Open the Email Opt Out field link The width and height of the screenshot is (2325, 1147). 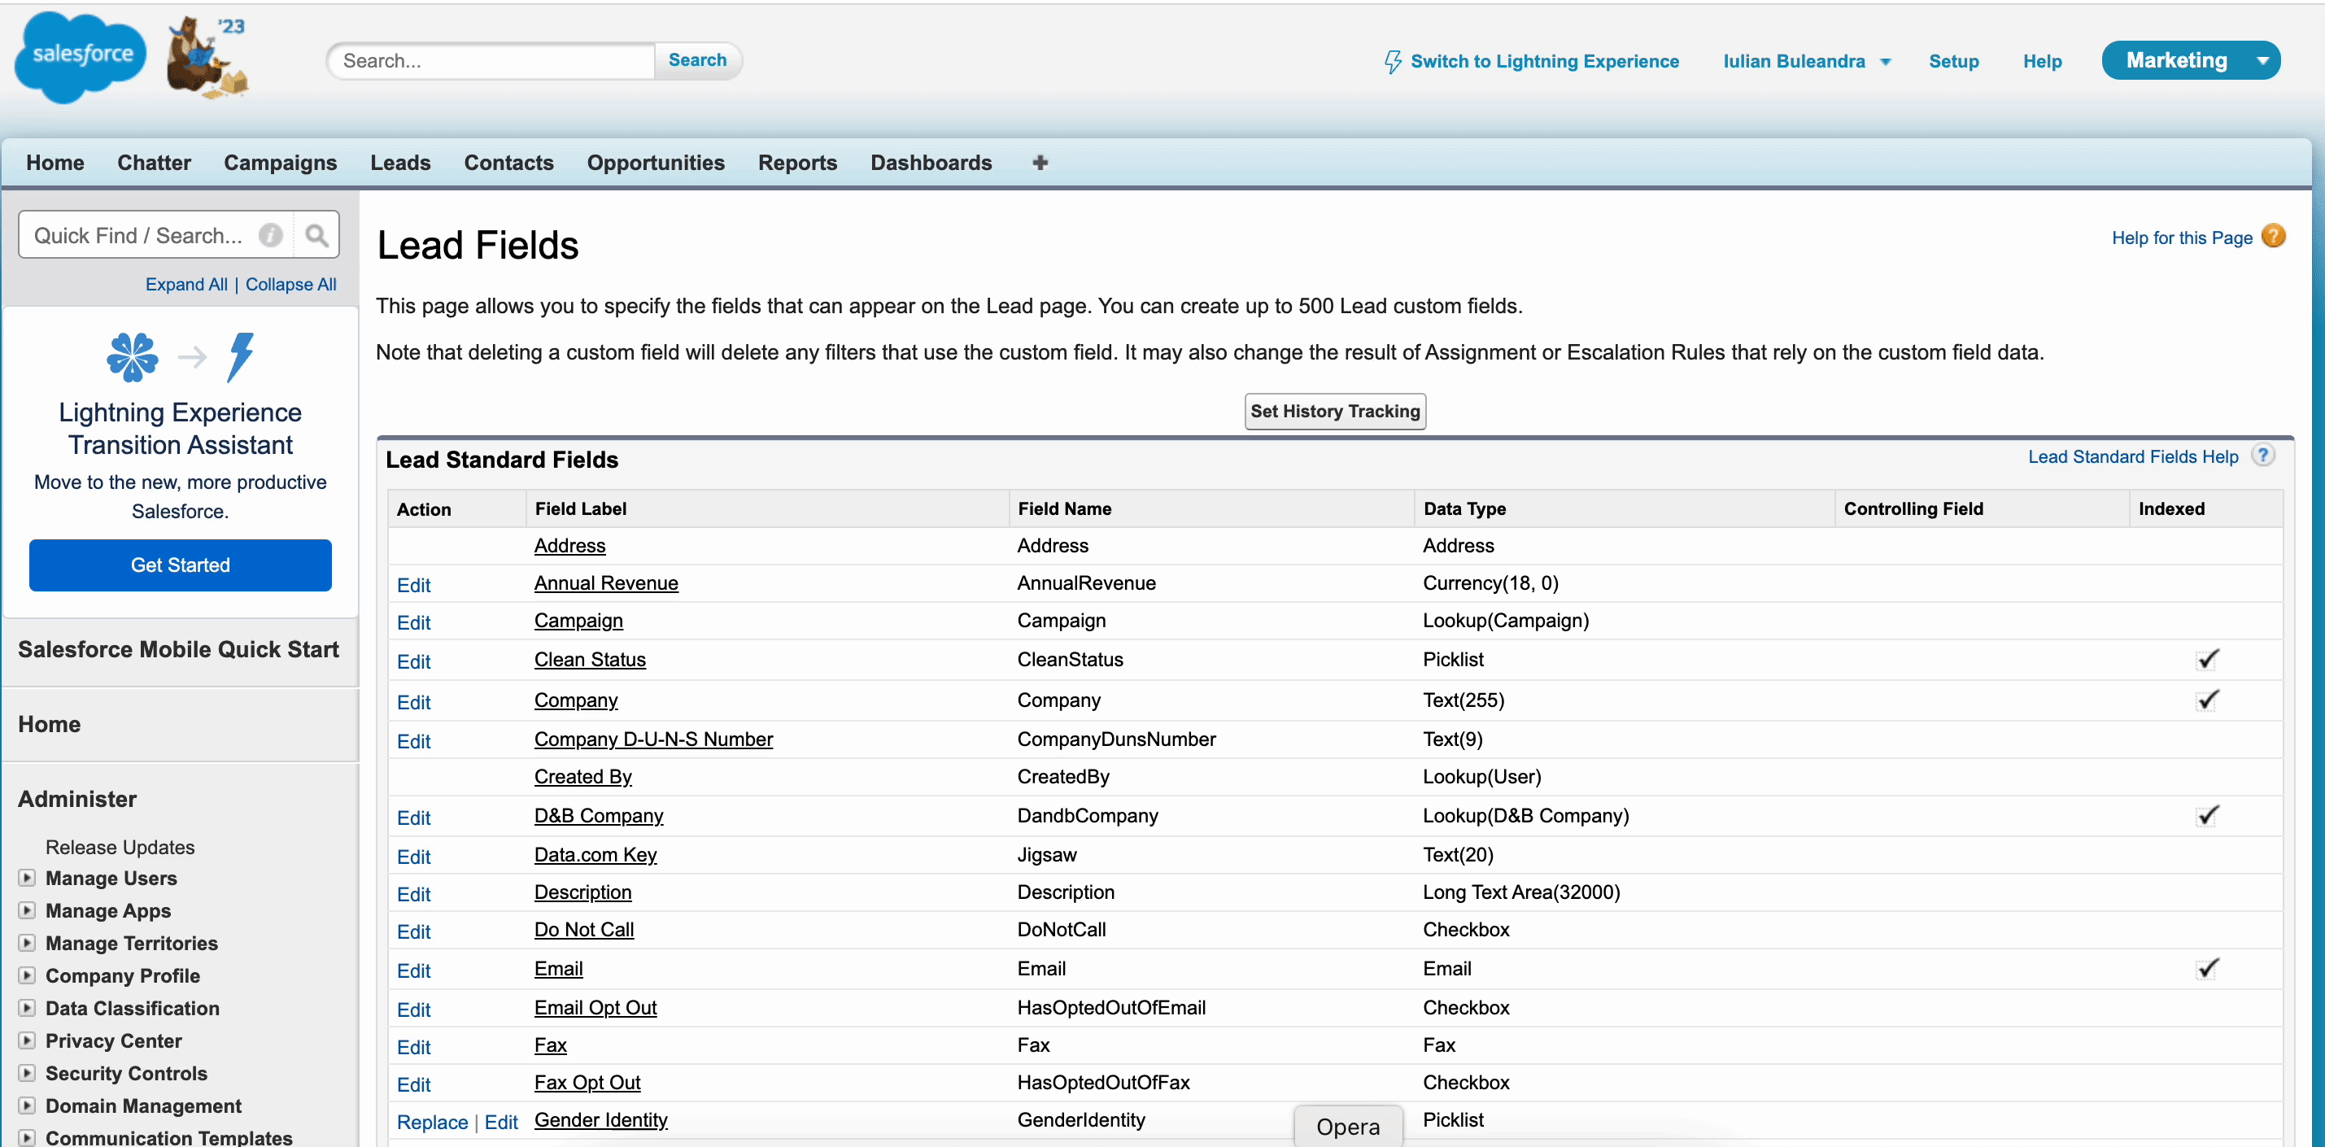595,1007
